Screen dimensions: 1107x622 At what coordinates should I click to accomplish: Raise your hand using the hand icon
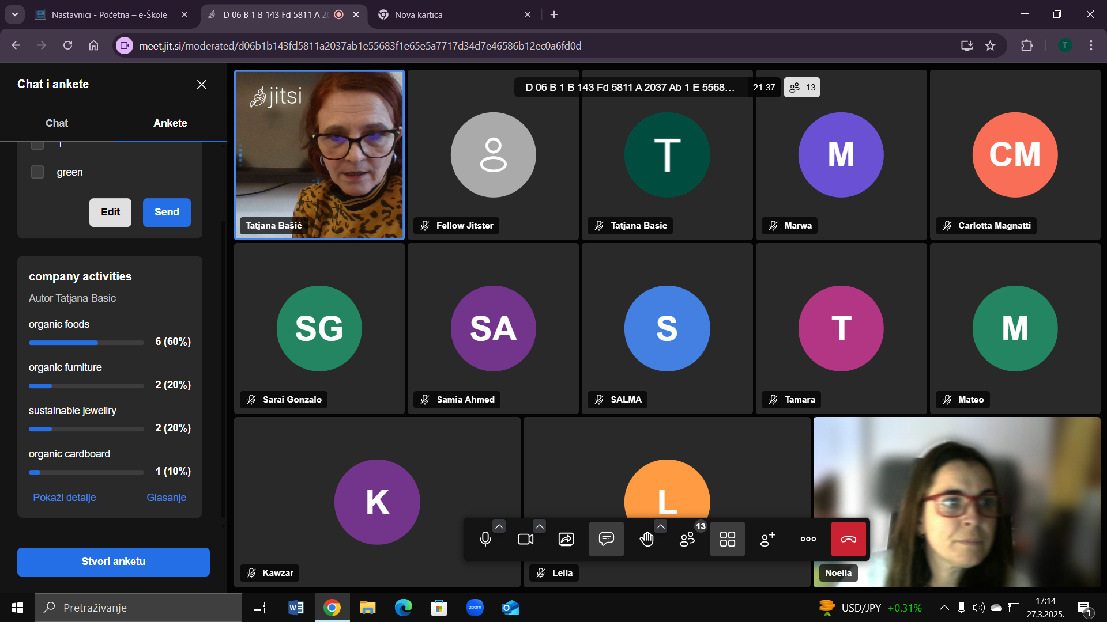click(x=646, y=539)
